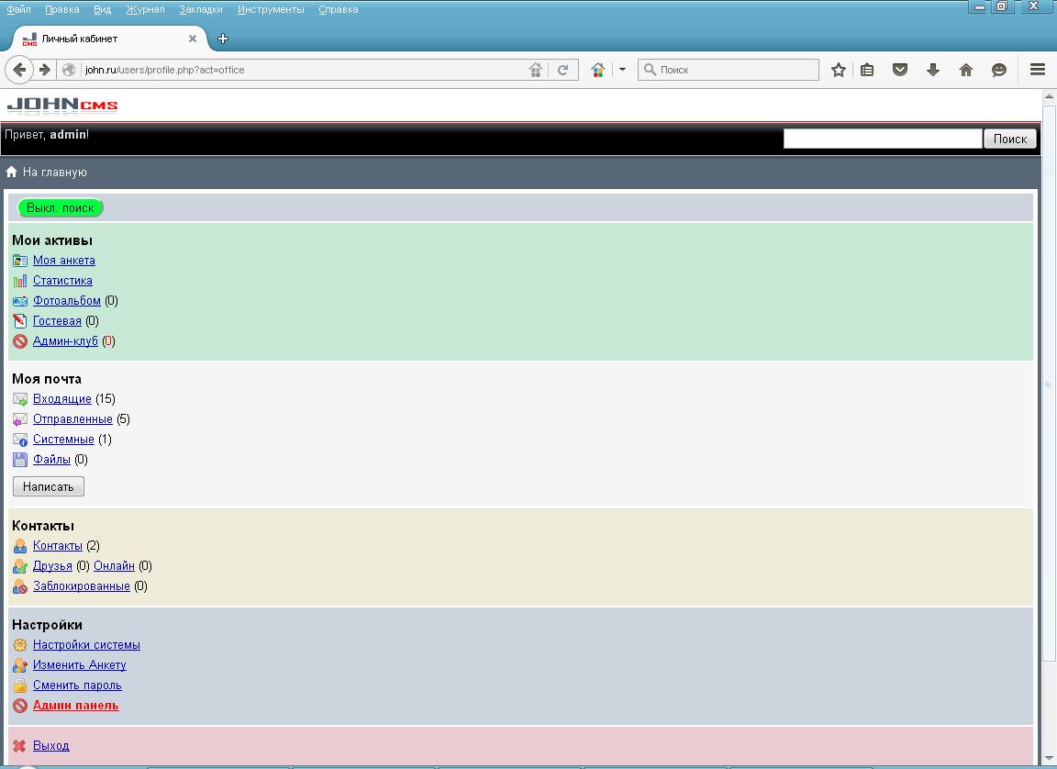Select the Личный кабинет tab
The width and height of the screenshot is (1057, 769).
[x=108, y=39]
